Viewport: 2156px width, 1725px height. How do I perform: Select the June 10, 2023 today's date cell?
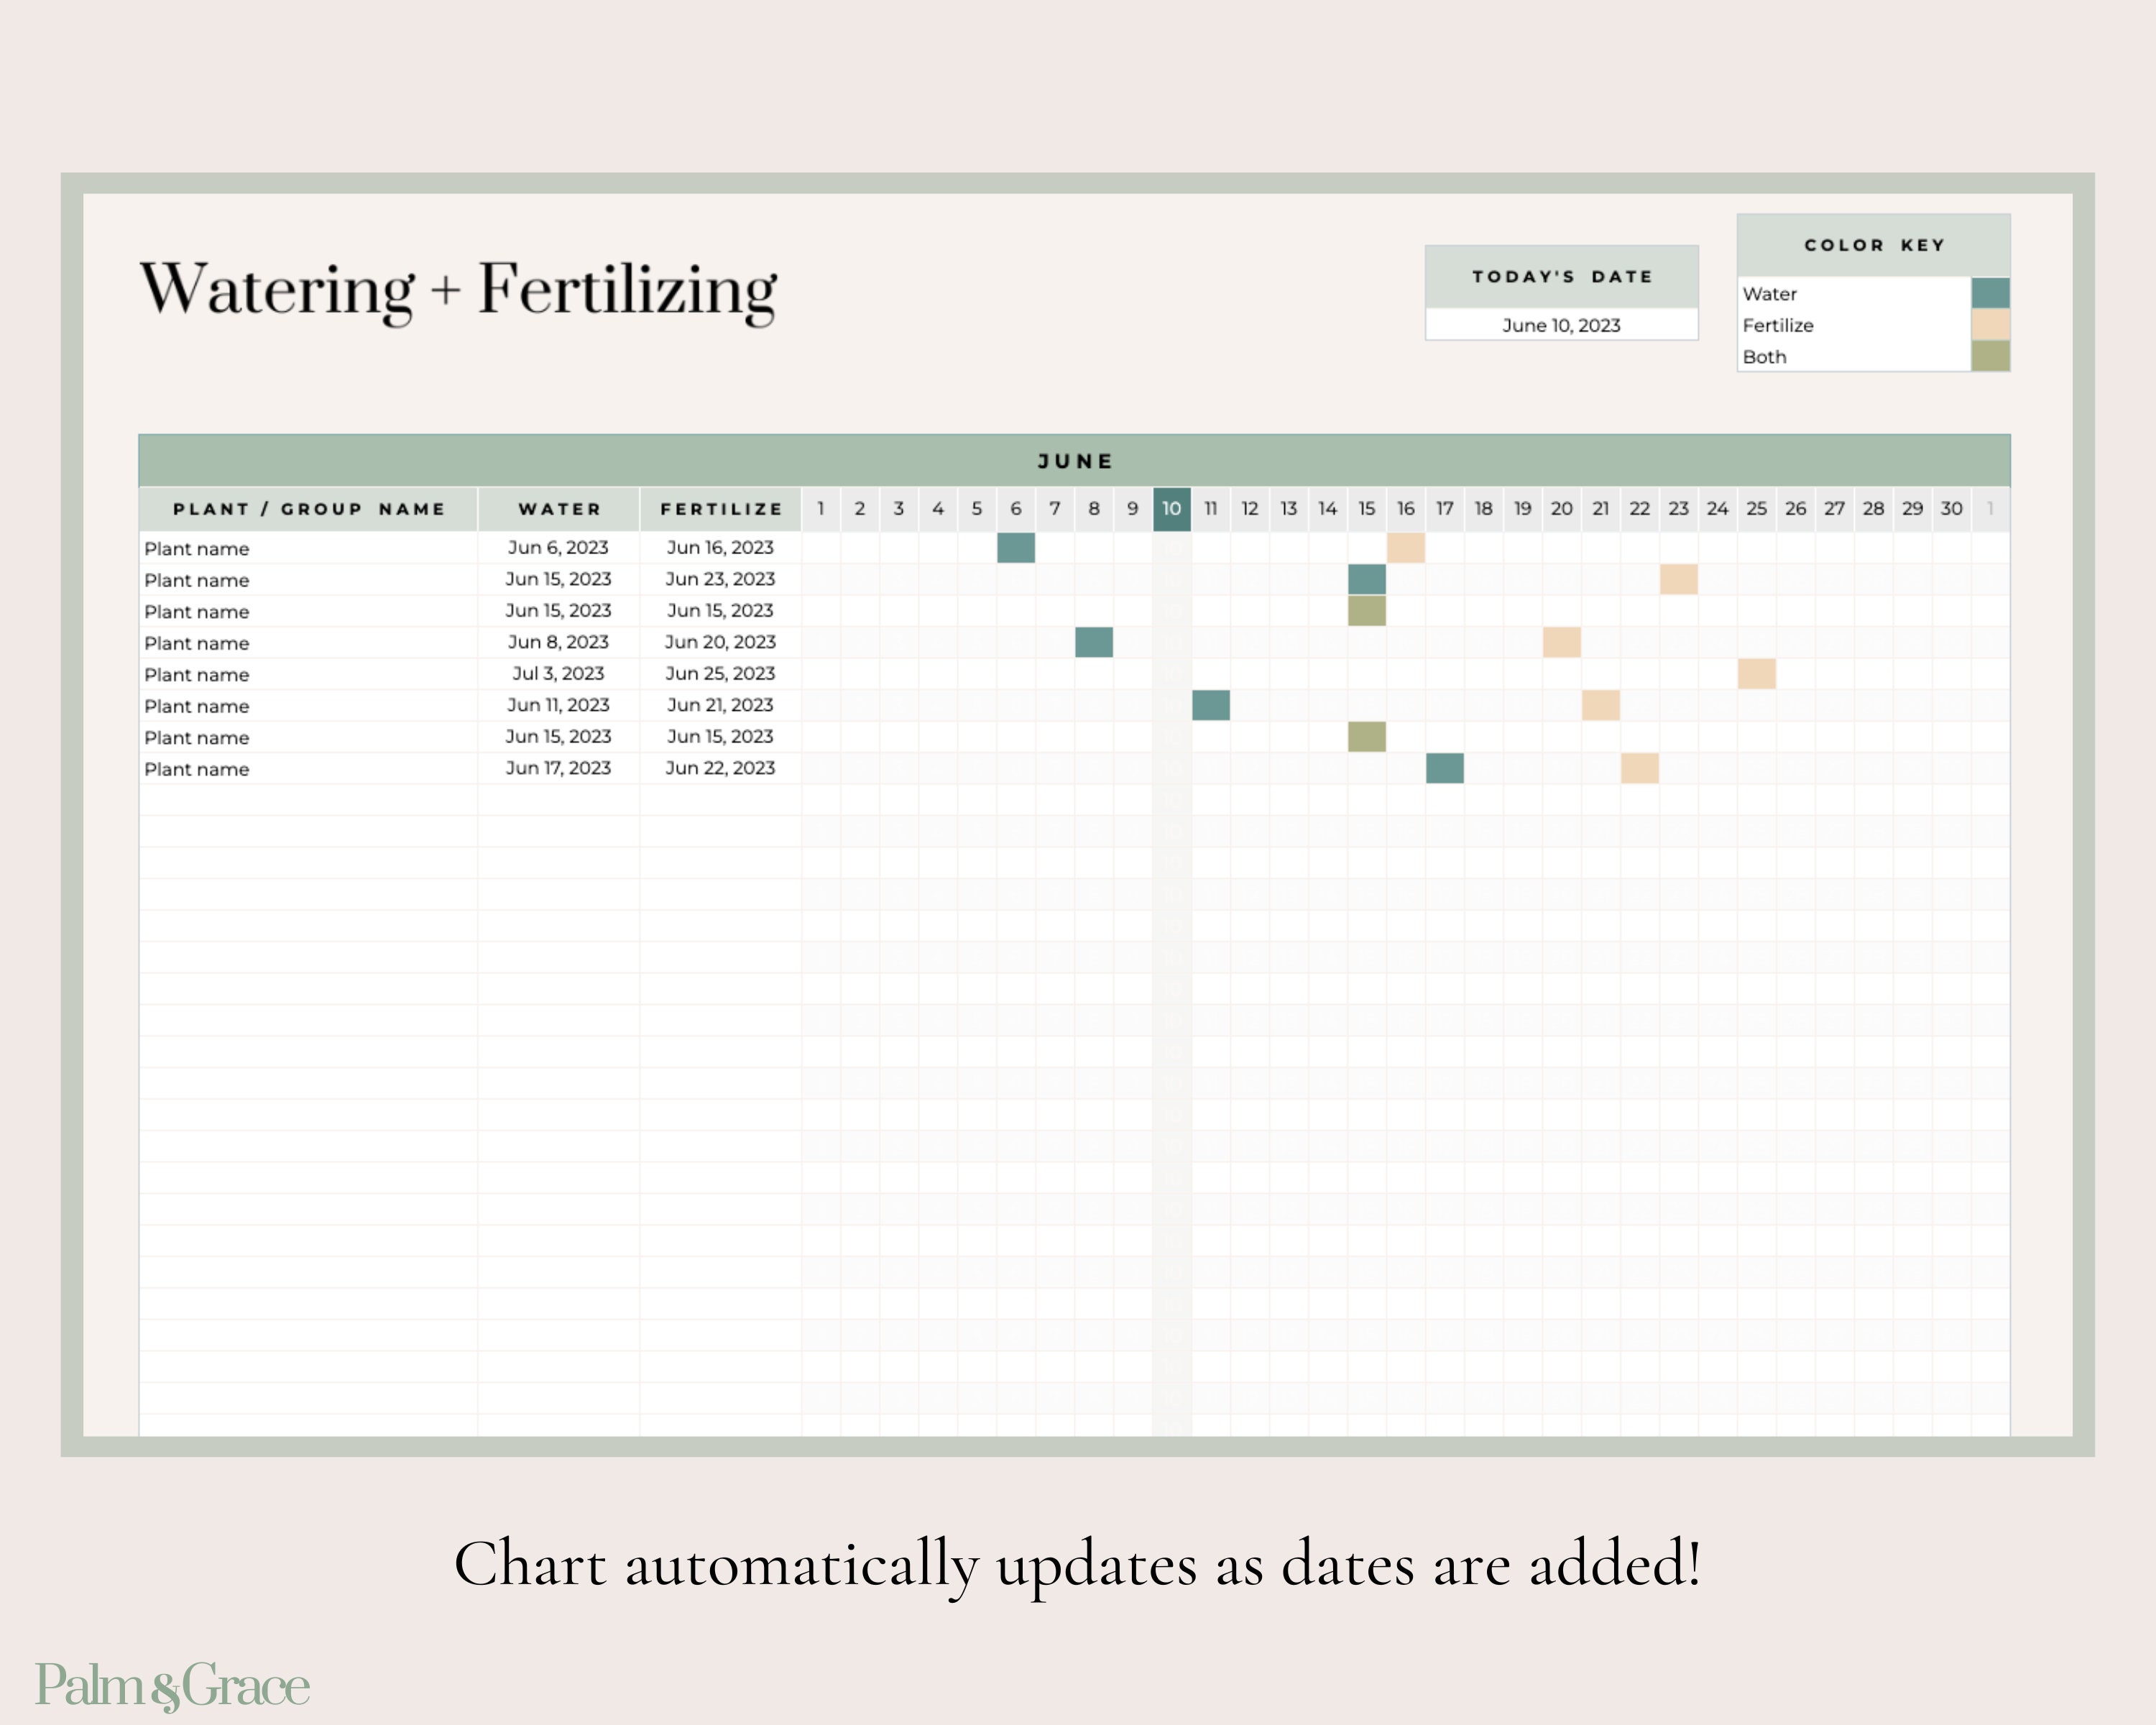(x=1562, y=325)
